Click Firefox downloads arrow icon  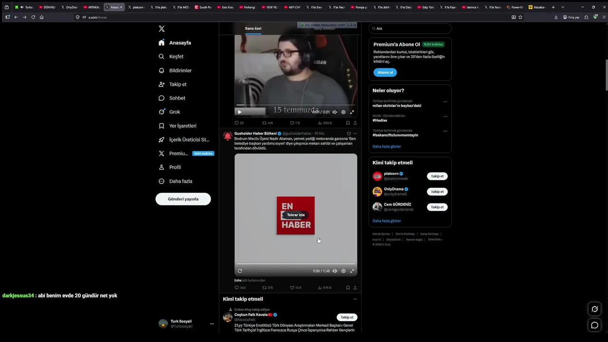(x=556, y=17)
